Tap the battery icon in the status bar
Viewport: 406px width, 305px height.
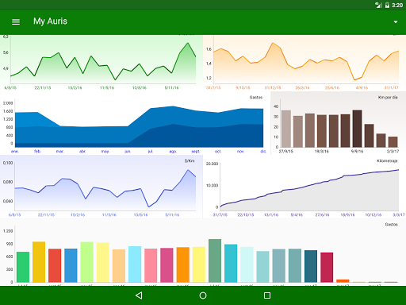[387, 5]
